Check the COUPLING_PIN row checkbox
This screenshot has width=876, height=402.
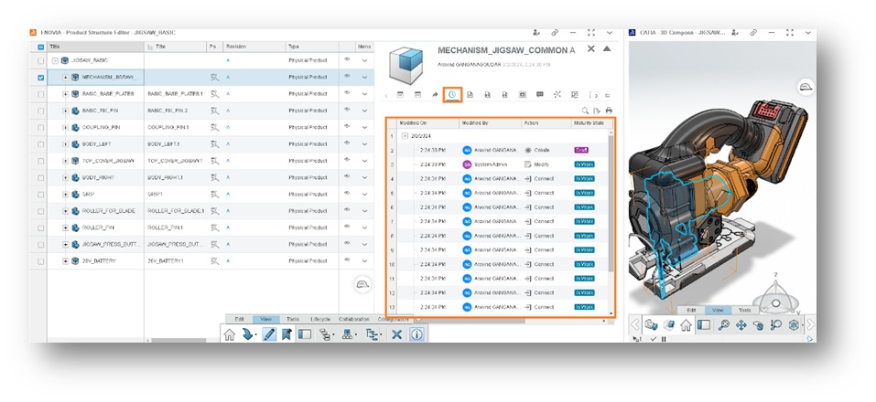40,128
